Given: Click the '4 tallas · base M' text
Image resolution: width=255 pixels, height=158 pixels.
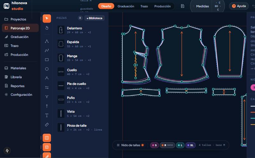Looking at the screenshot, I should pos(212,145).
